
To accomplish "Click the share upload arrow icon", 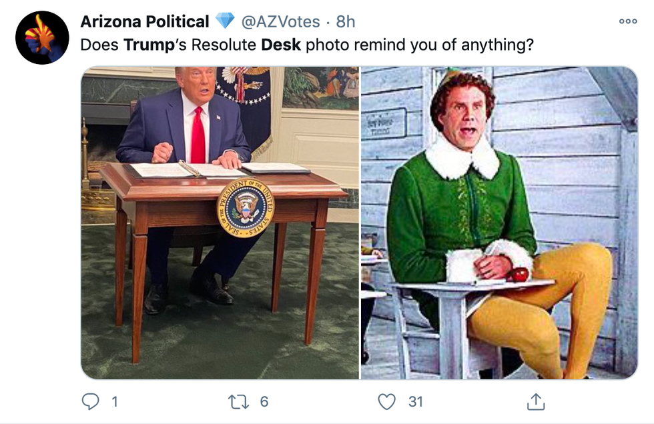I will 535,401.
